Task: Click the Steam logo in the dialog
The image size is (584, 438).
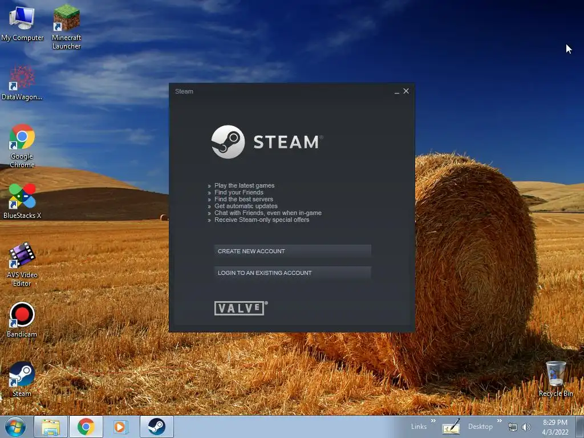Action: click(267, 142)
